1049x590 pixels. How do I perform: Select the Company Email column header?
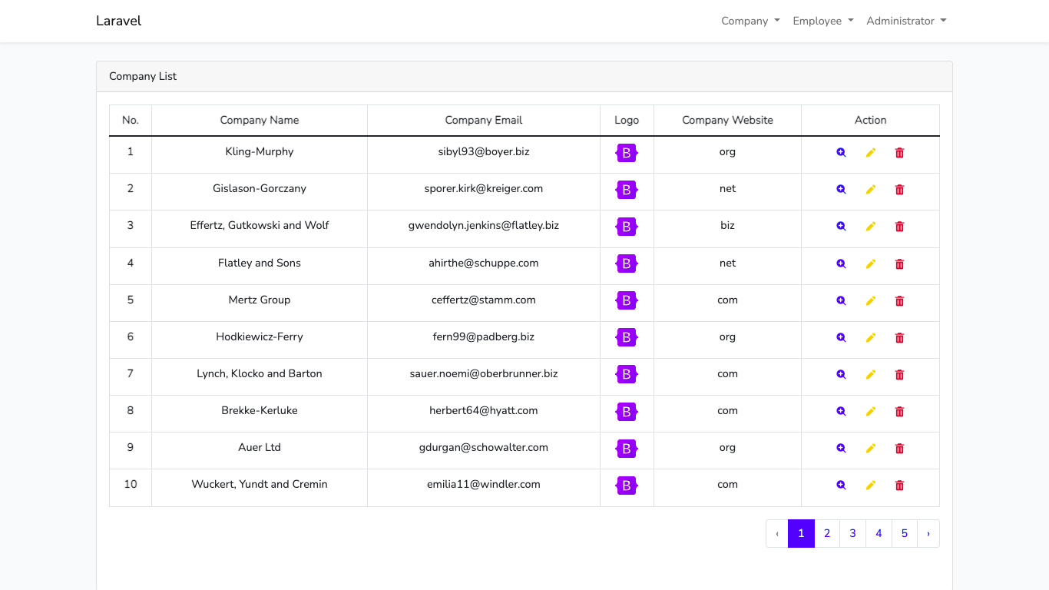coord(484,120)
